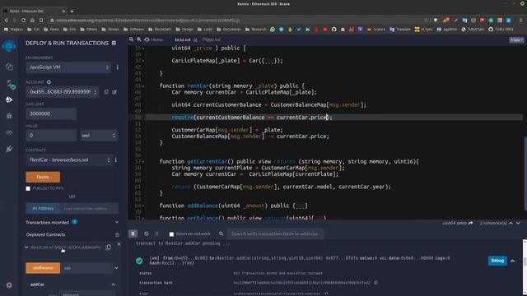This screenshot has width=527, height=296.
Task: Click the Gas Limit input field
Action: (x=51, y=113)
